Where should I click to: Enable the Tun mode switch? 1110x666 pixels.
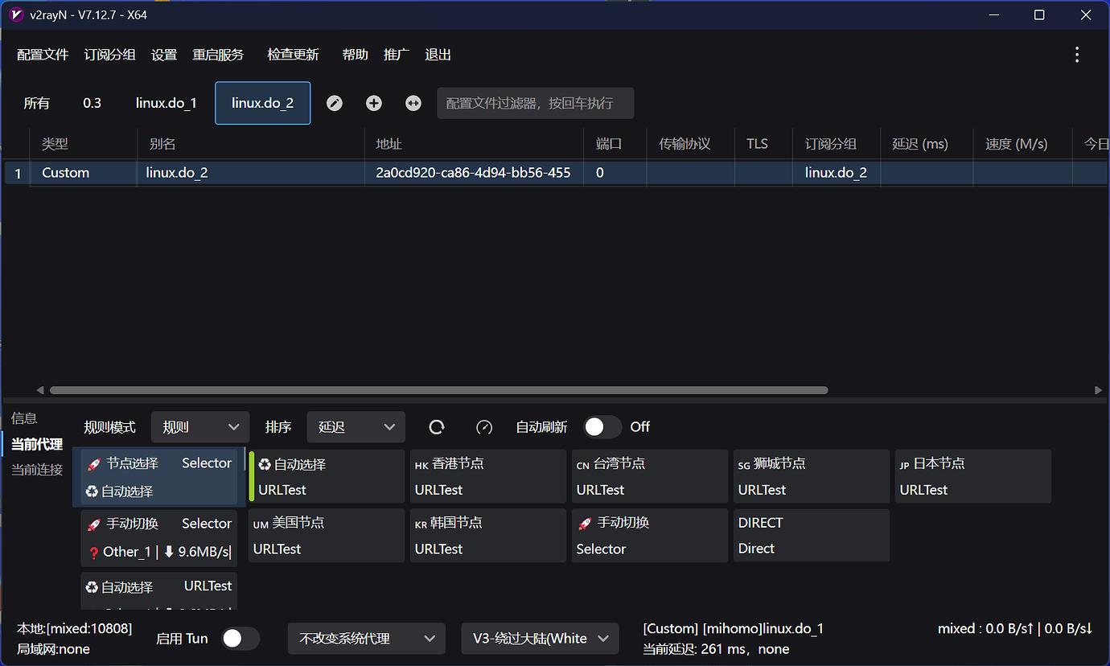click(240, 639)
